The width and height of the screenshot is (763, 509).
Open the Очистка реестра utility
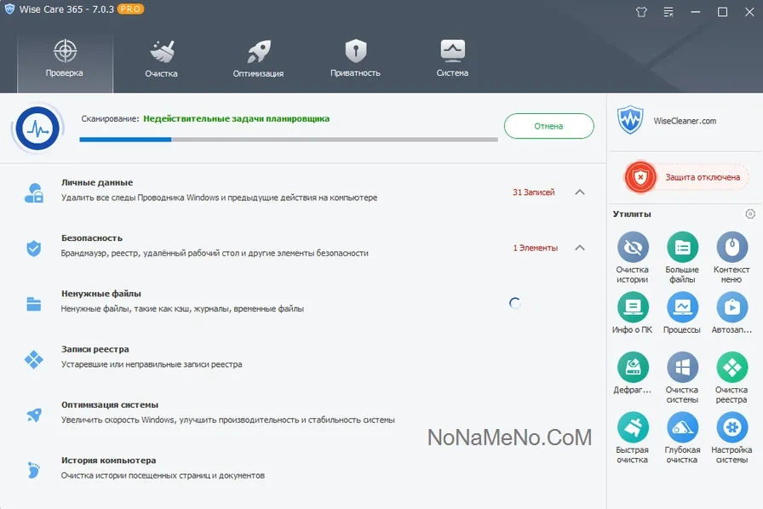[731, 369]
